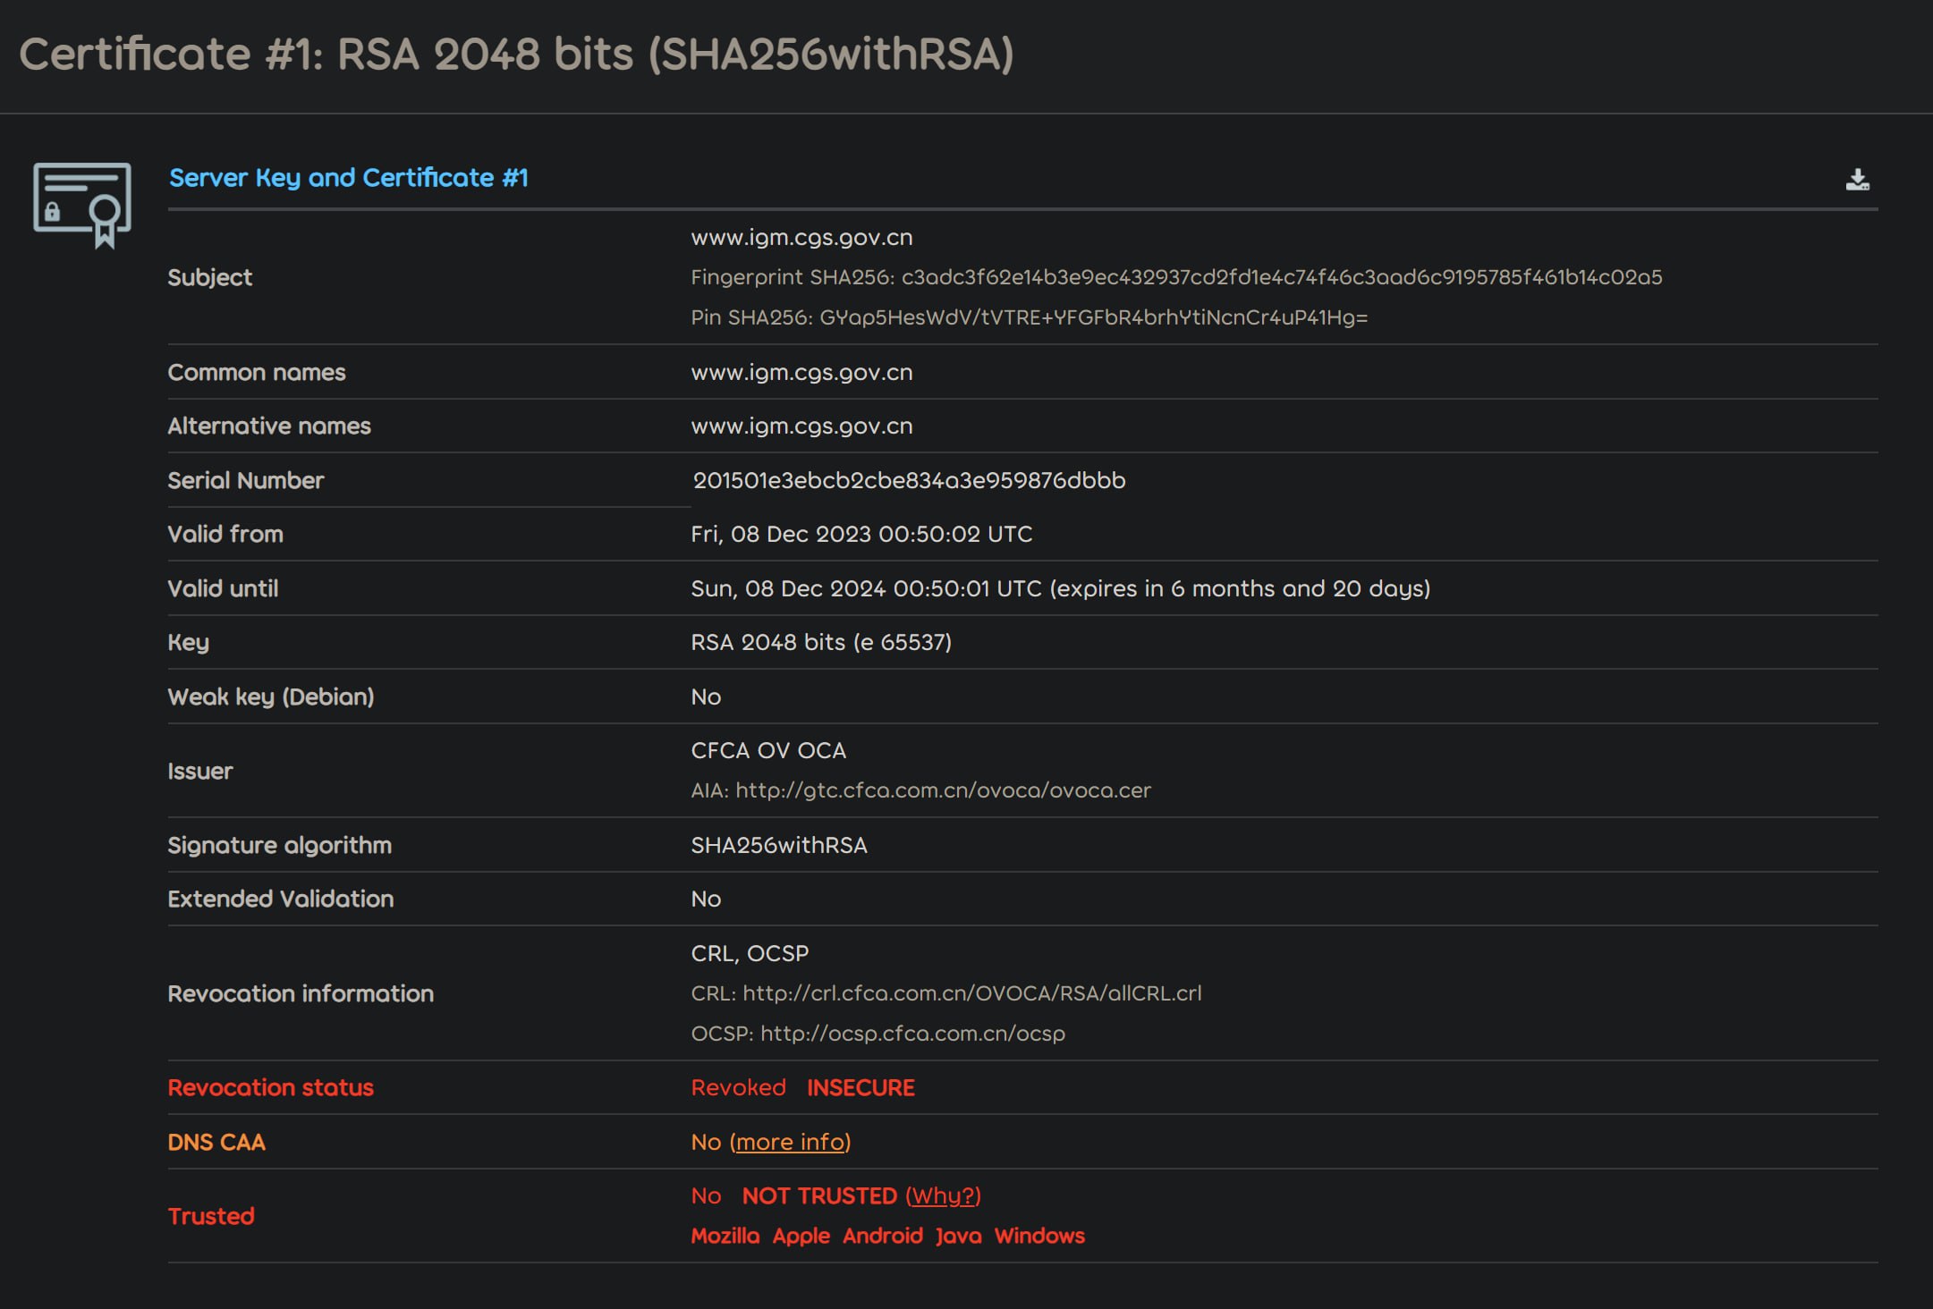Click the Subject domain www.igm.cgs.gov.cn

pos(801,238)
